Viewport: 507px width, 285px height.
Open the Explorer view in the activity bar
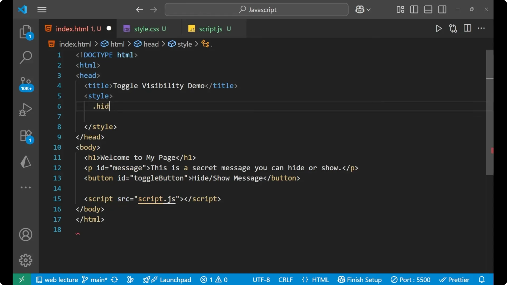[26, 32]
